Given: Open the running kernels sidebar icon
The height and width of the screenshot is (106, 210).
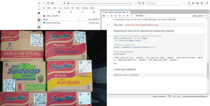Looking at the screenshot, I should coord(39,20).
